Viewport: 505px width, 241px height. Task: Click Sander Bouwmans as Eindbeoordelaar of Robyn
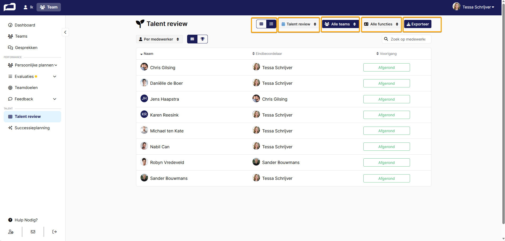[281, 163]
